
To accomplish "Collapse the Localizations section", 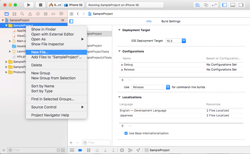I will [x=119, y=97].
